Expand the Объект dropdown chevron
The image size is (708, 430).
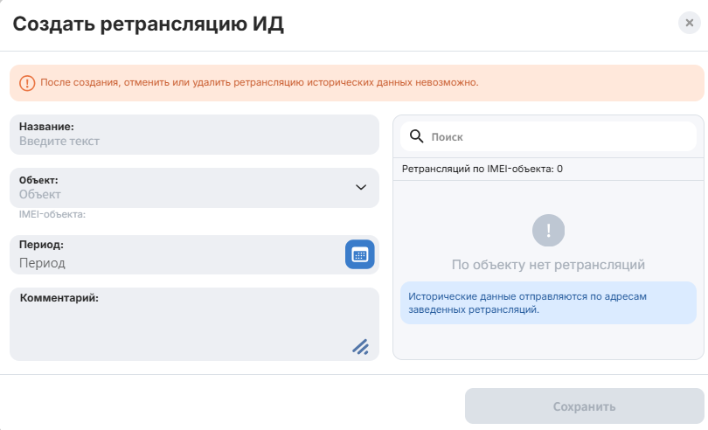(361, 187)
